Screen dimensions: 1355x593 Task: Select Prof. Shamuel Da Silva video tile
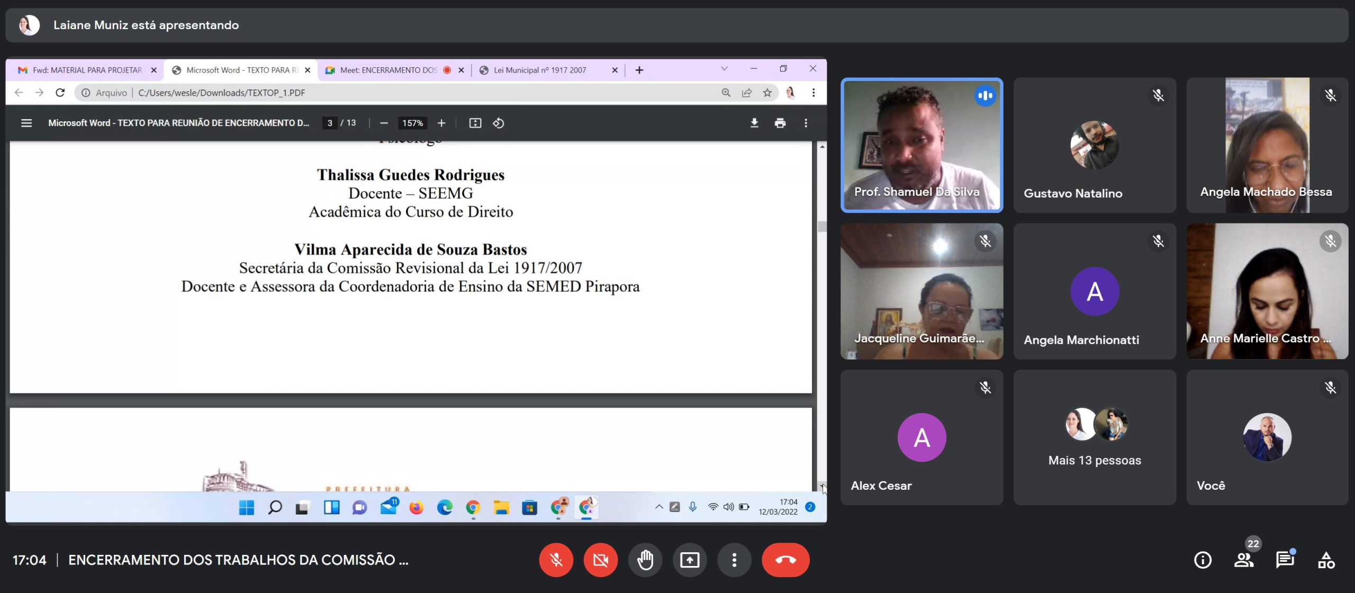[922, 145]
